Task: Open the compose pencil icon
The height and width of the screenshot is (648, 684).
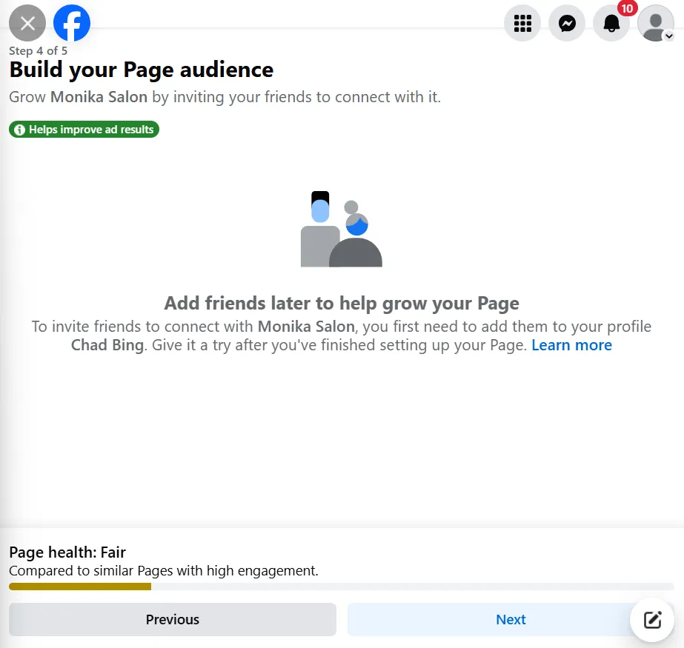Action: coord(651,620)
